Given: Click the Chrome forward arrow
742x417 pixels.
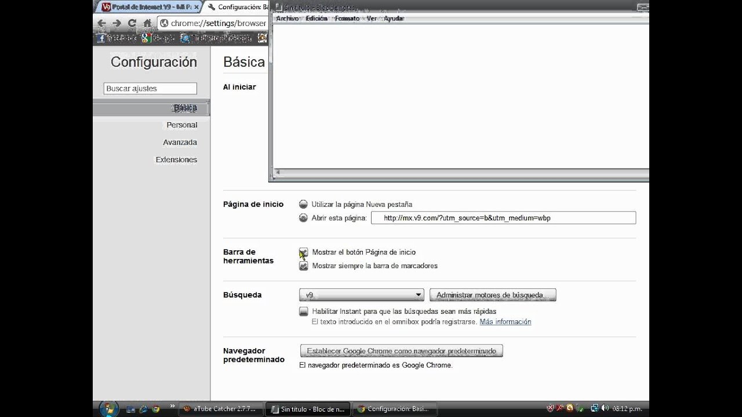Looking at the screenshot, I should coord(117,23).
